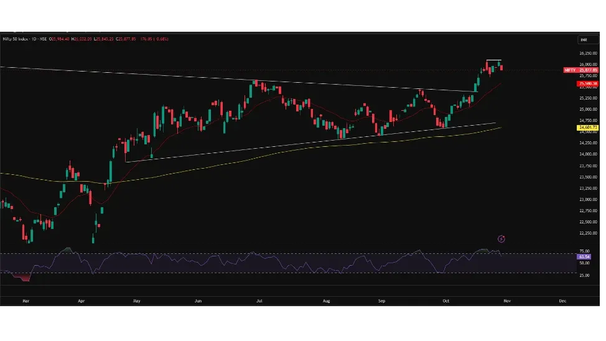Viewport: 606px width, 341px height.
Task: Click the Aug label on time axis
Action: [x=326, y=301]
